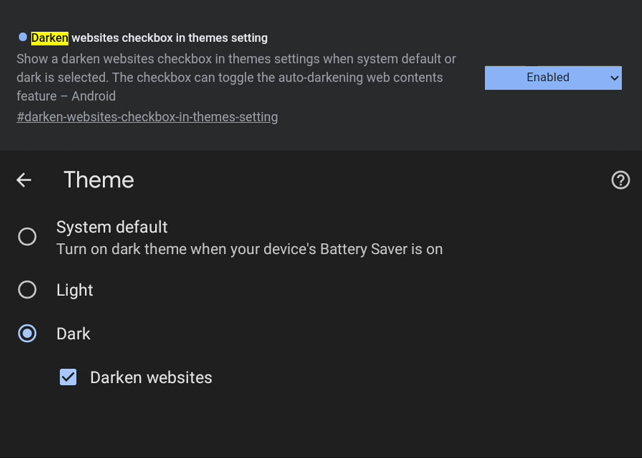This screenshot has height=458, width=642.
Task: Choose the Light theme radio button
Action: point(27,289)
